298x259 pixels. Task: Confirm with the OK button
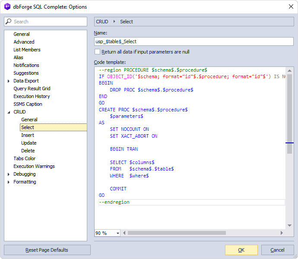pos(241,250)
